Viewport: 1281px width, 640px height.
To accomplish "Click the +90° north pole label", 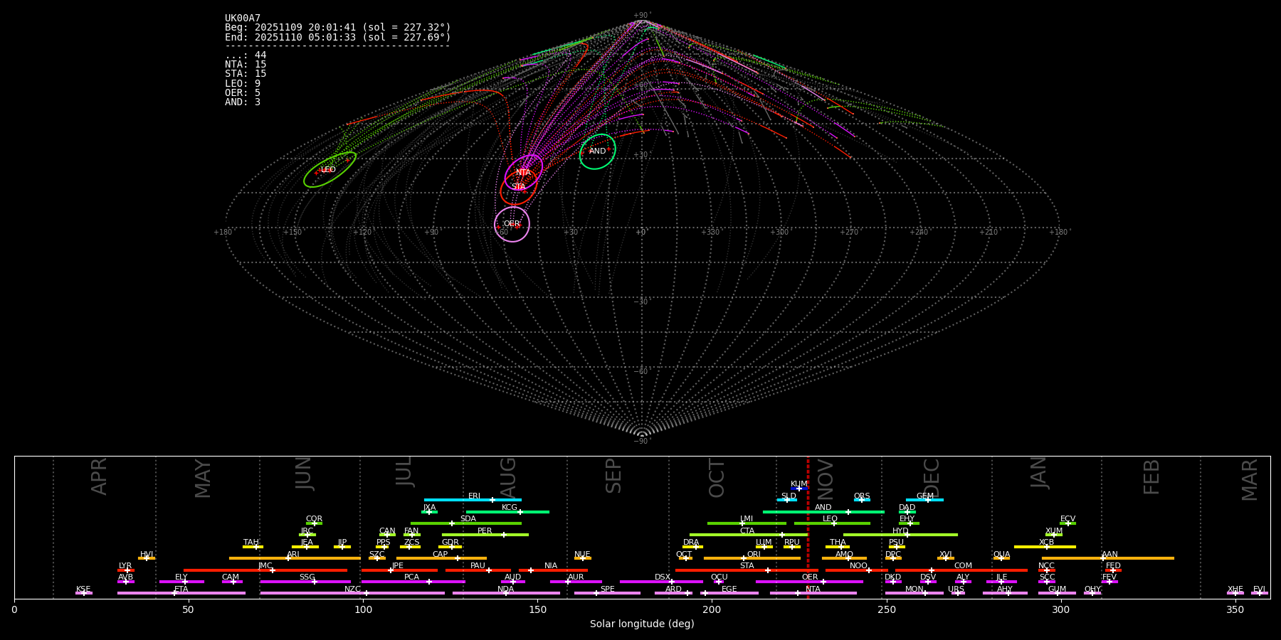I will (x=642, y=15).
